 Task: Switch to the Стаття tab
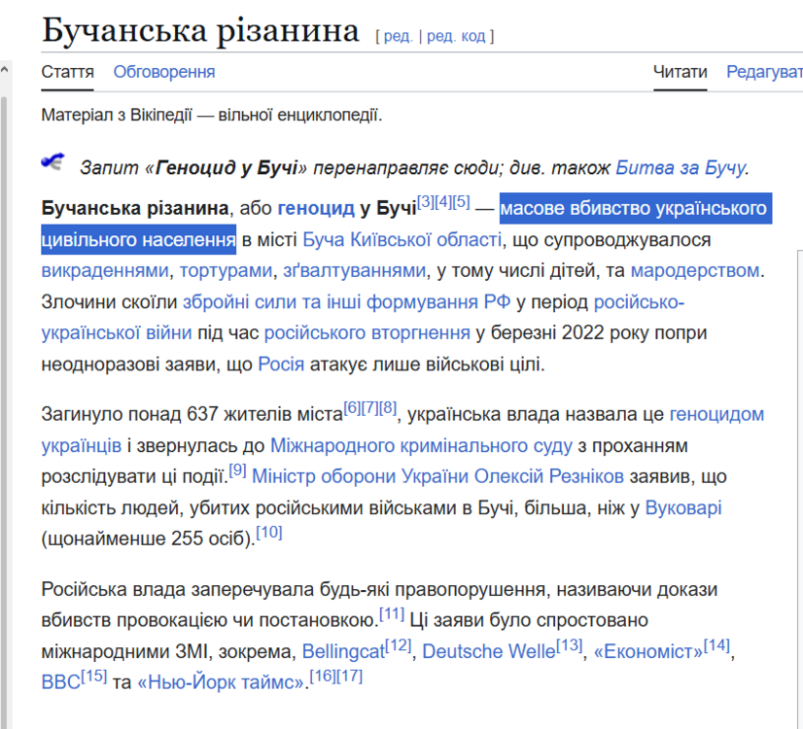click(x=68, y=72)
